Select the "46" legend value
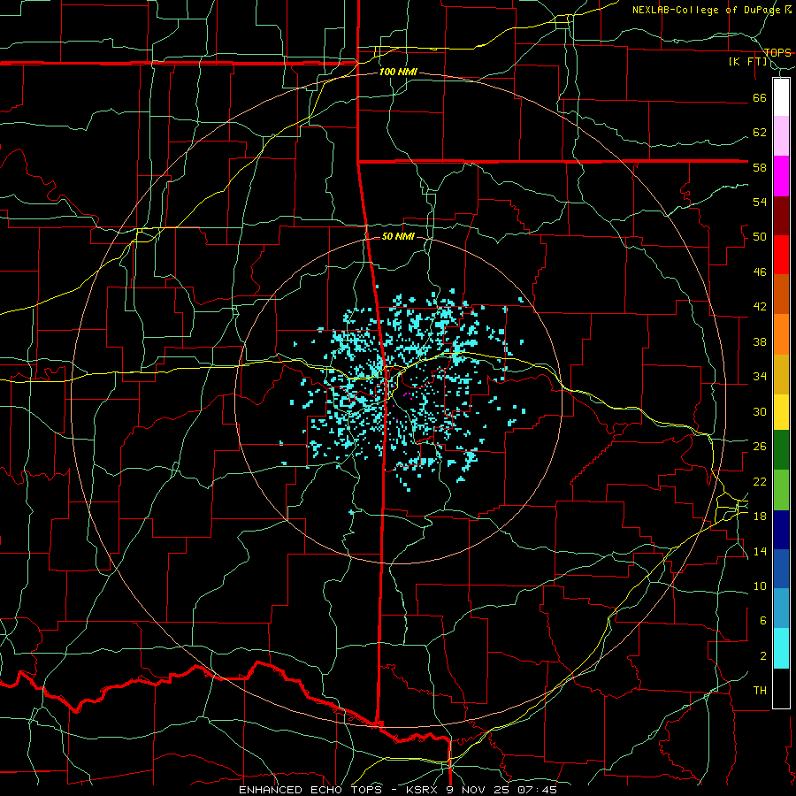Screen dimensions: 796x796 pyautogui.click(x=760, y=272)
